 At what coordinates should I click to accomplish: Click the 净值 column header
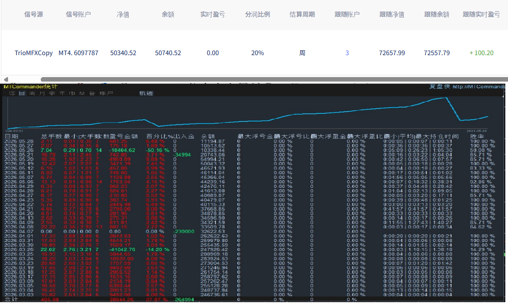[x=123, y=14]
